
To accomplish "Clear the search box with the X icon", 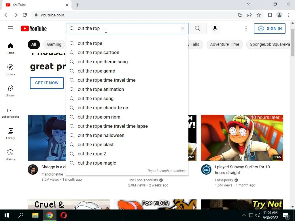I will pyautogui.click(x=183, y=28).
